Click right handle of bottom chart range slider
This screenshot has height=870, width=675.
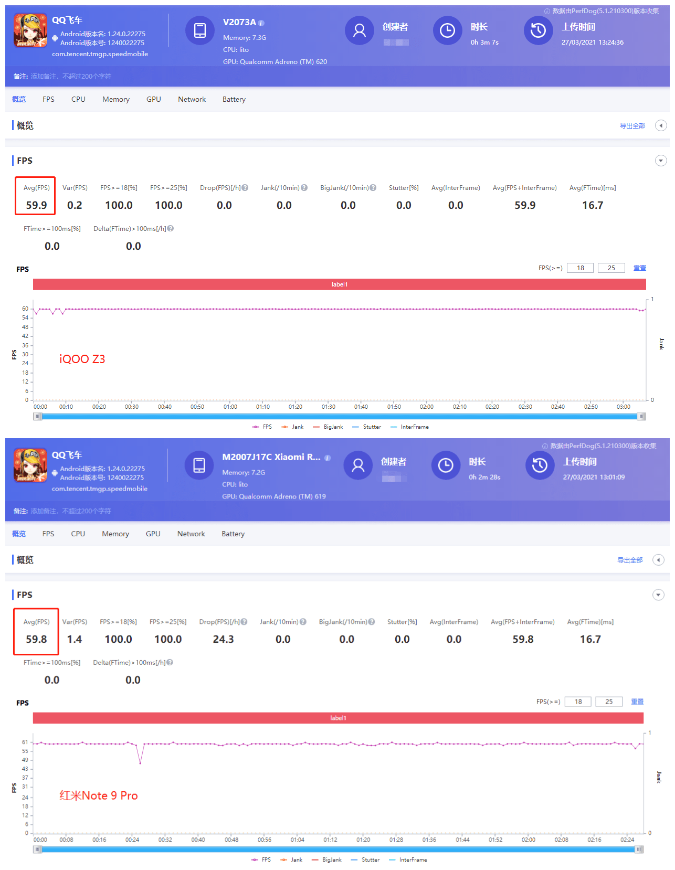639,850
